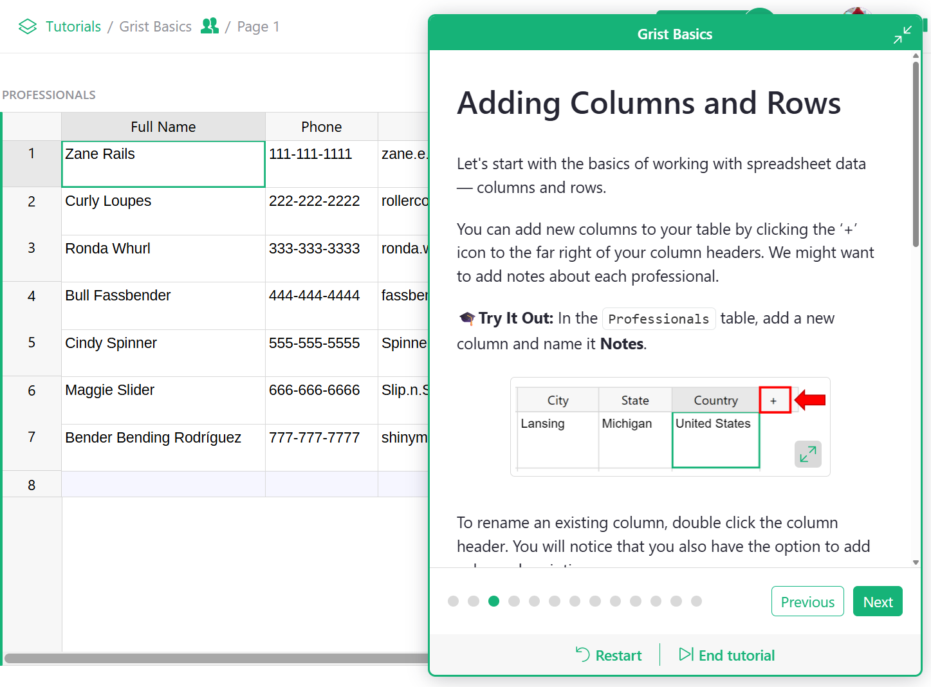Open the Tutorials breadcrumb link
This screenshot has height=687, width=931.
[x=73, y=26]
